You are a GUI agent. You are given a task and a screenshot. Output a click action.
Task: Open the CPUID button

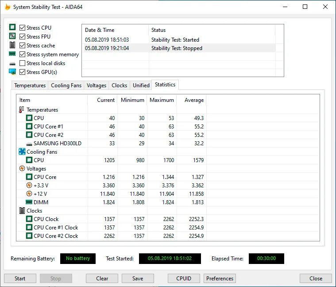point(184,278)
